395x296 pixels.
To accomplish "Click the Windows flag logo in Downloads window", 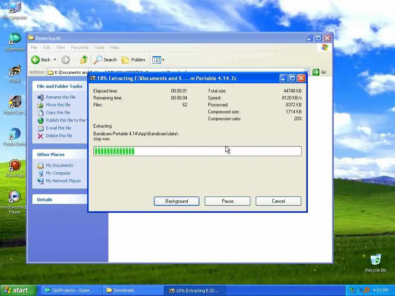I will 324,47.
